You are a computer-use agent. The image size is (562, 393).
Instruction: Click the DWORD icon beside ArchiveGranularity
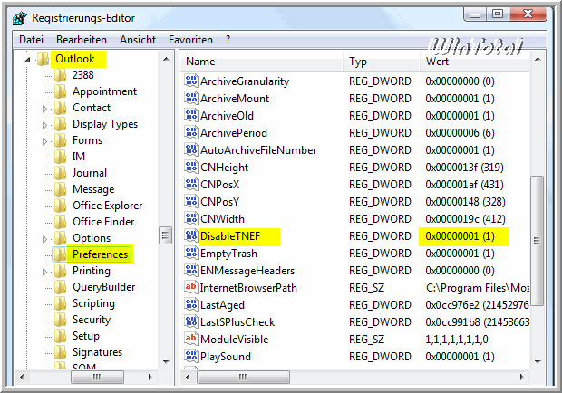pos(191,81)
